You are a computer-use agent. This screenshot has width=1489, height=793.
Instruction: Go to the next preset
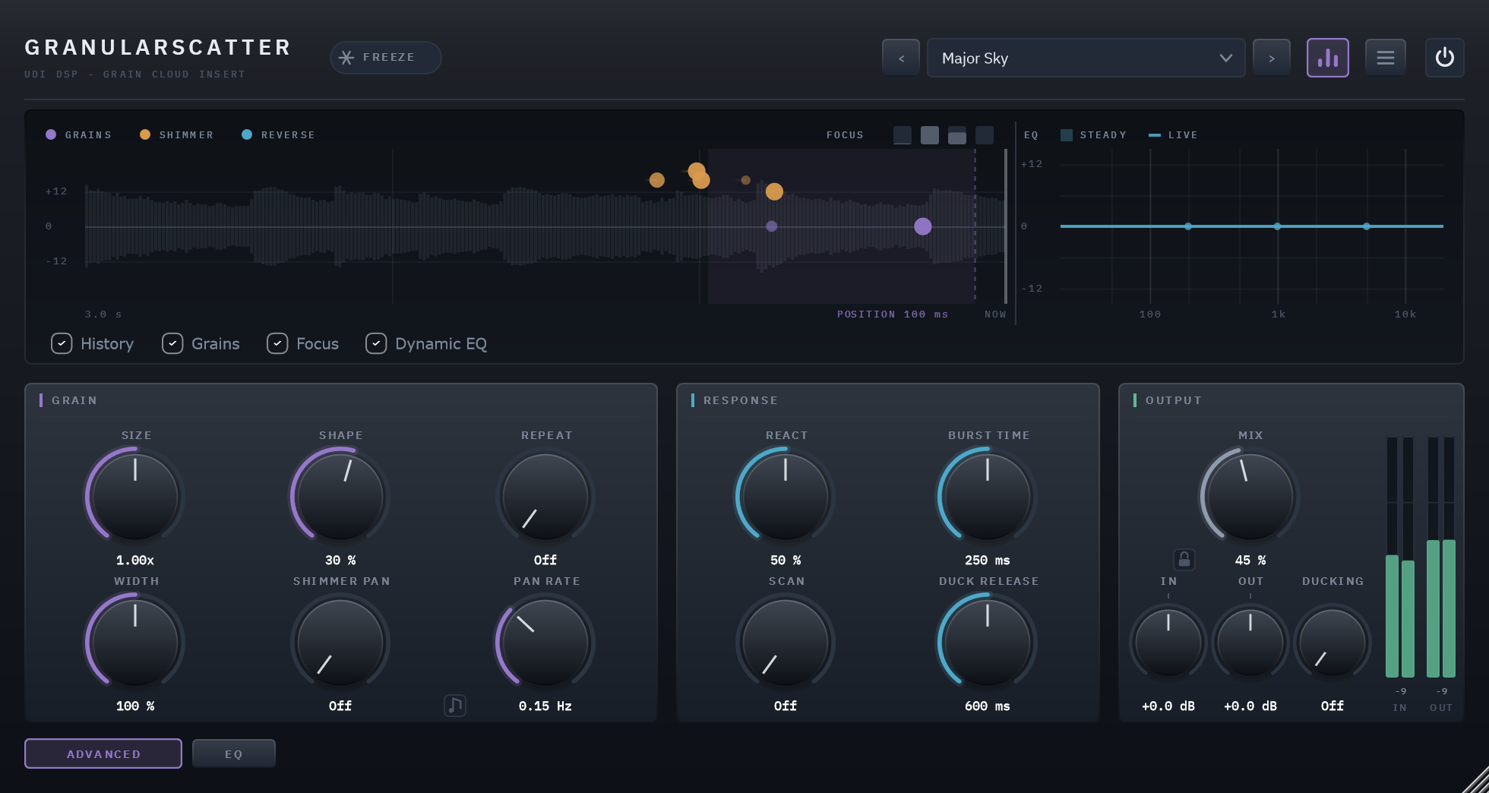pos(1272,58)
